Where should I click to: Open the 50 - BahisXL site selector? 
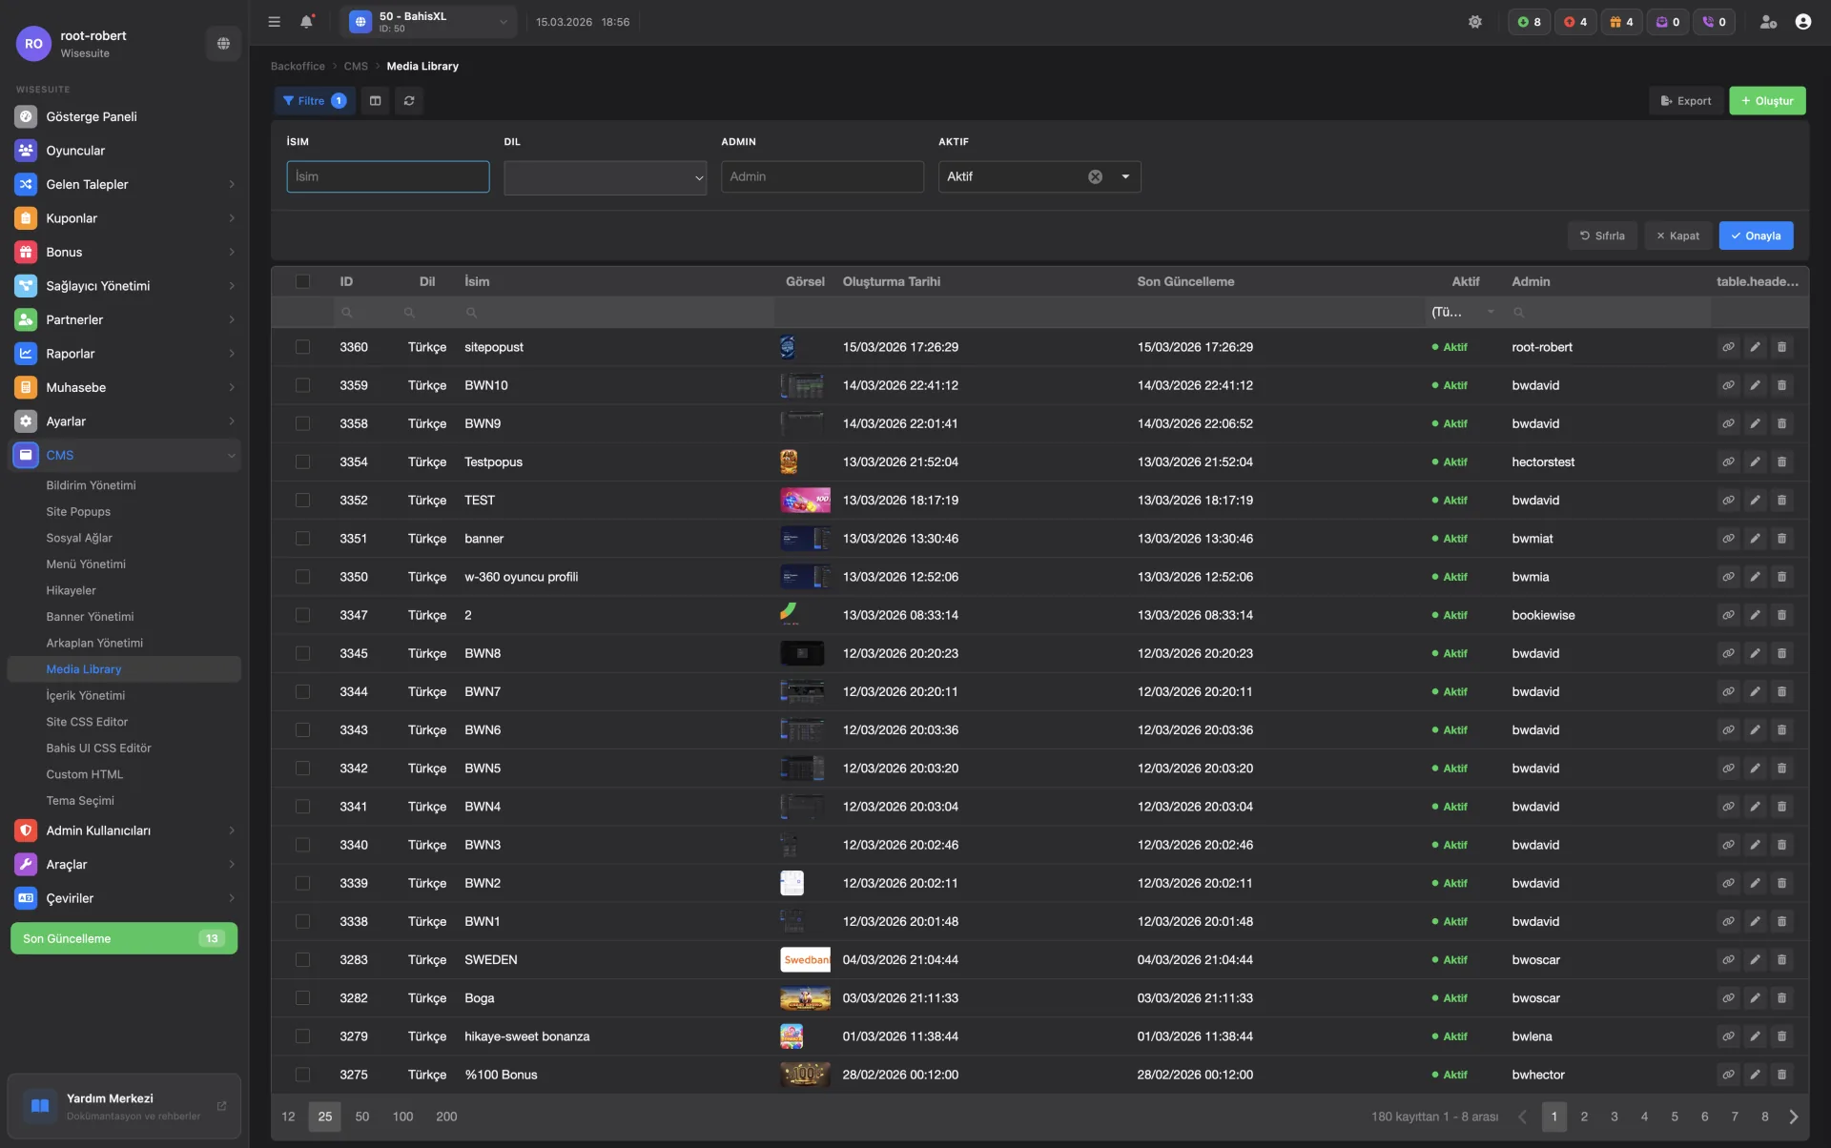coord(428,22)
